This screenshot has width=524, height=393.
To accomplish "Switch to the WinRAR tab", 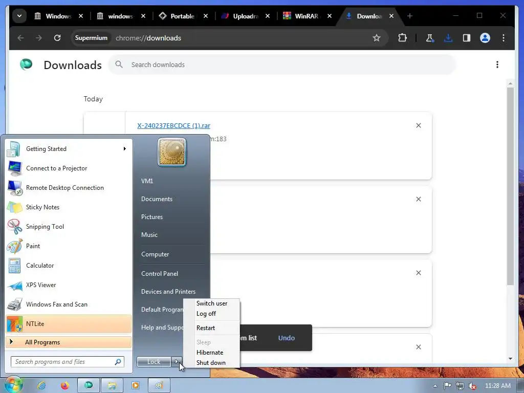I will tap(306, 16).
